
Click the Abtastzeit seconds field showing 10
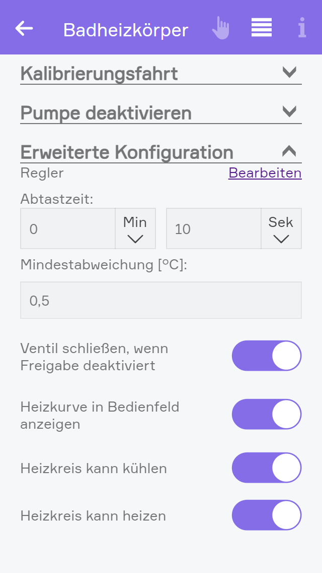tap(213, 229)
